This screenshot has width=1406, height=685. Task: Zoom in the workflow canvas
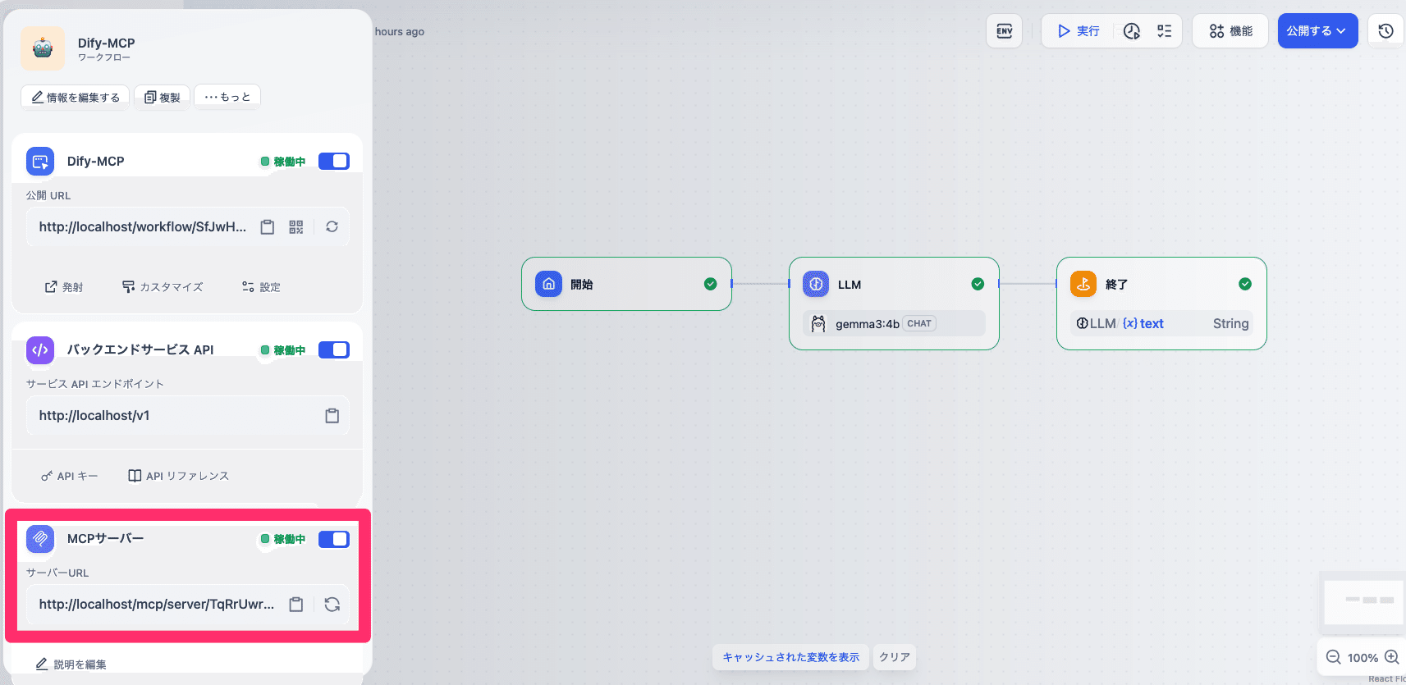tap(1392, 657)
